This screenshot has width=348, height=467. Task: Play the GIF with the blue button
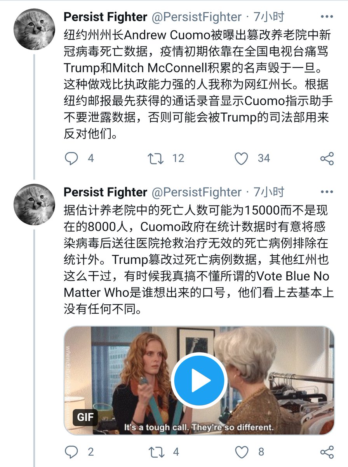[199, 380]
